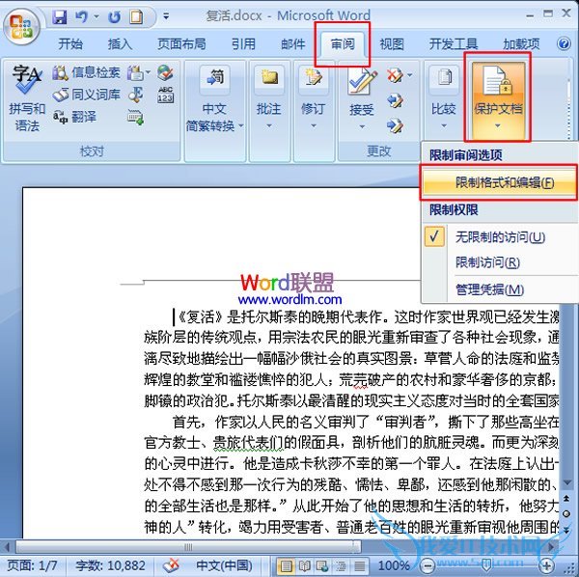
Task: Select the 审阅 tab
Action: (343, 44)
